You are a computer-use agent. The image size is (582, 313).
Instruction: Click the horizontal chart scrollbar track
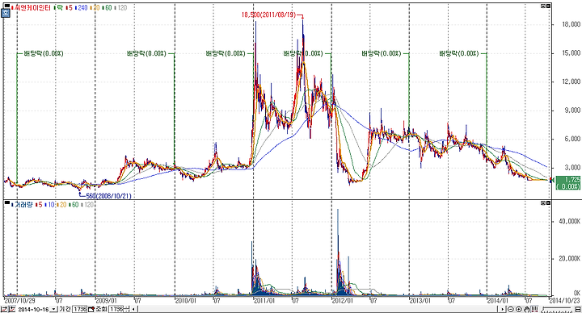[318, 309]
